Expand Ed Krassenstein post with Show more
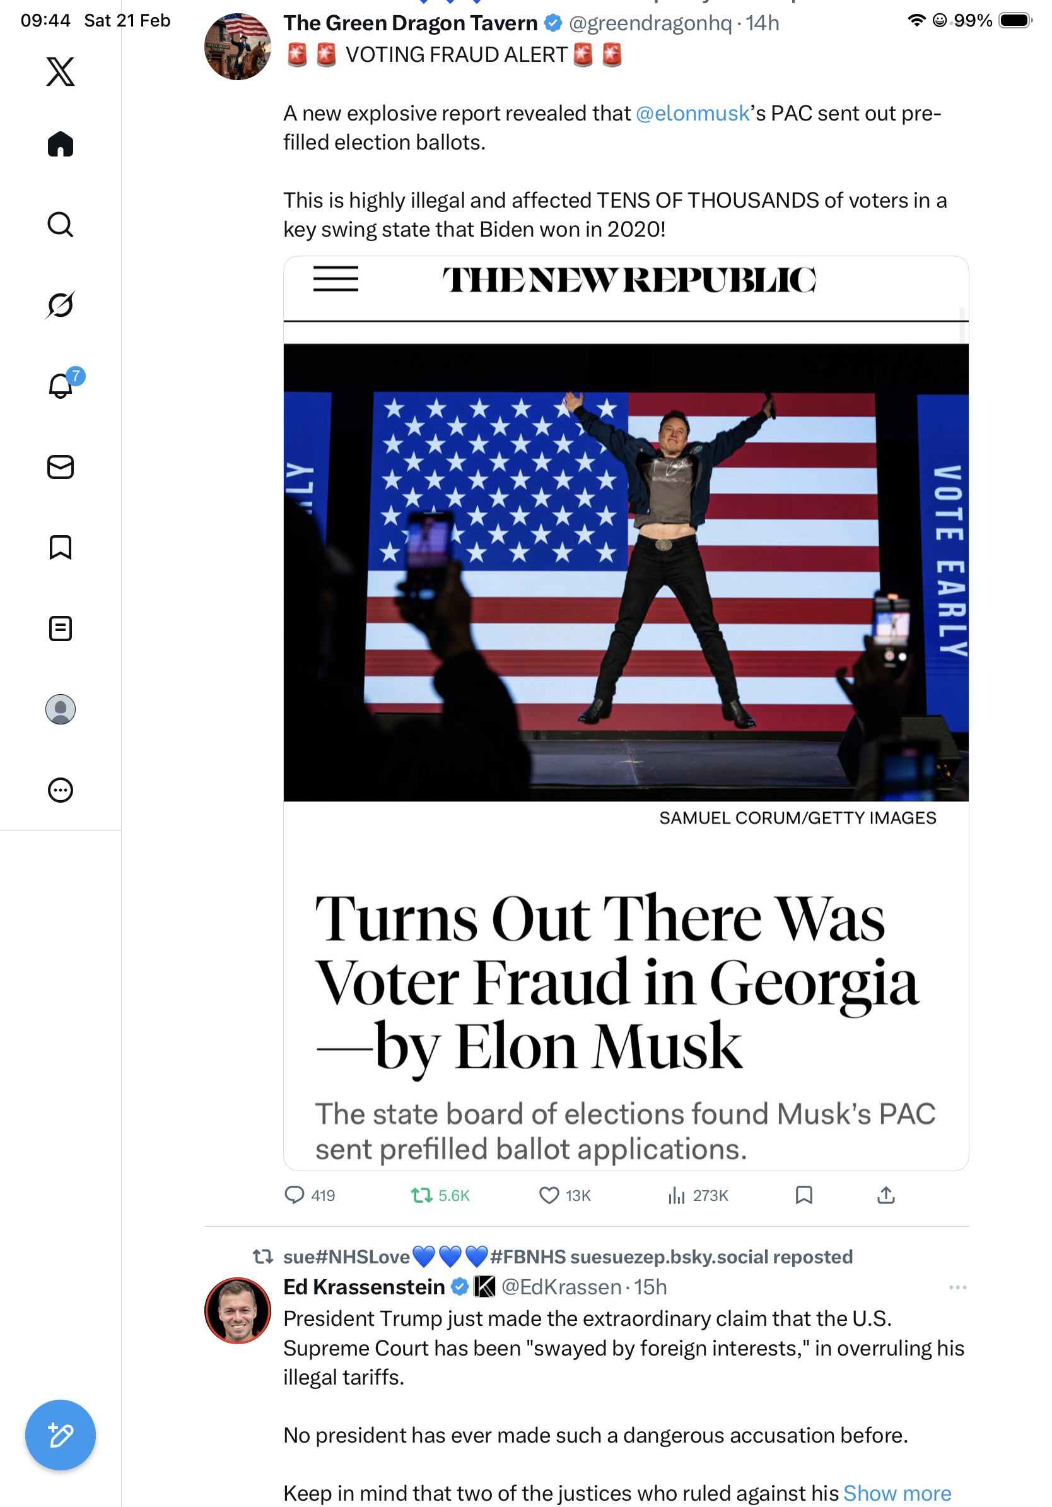1052x1507 pixels. 897,1492
